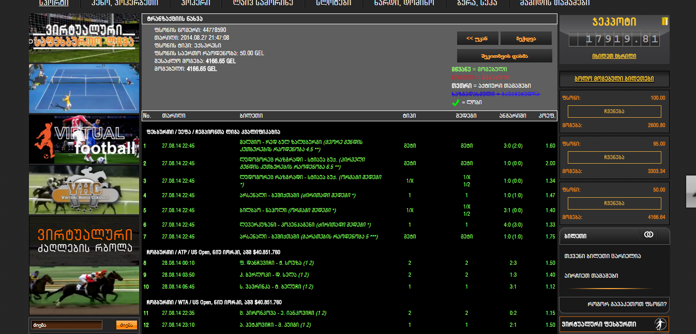Click the orange ძიება search button
696x334 pixels.
point(127,325)
